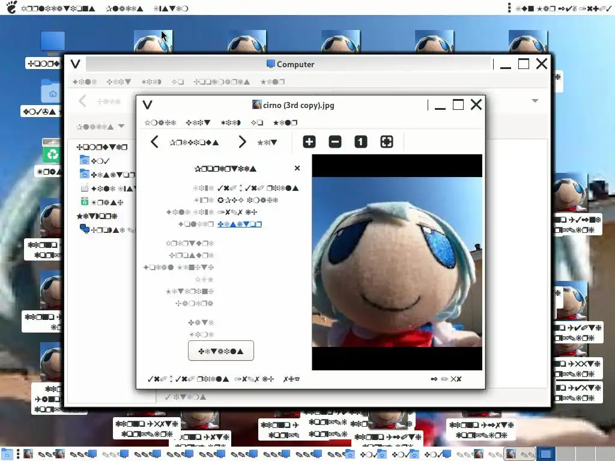Select home folder in the Computer sidebar
The image size is (615, 461).
click(x=95, y=161)
